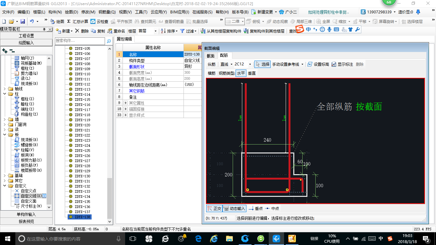The height and width of the screenshot is (245, 436).
Task: Click collapse-all minus icon in navigation panel
Action: point(12,50)
